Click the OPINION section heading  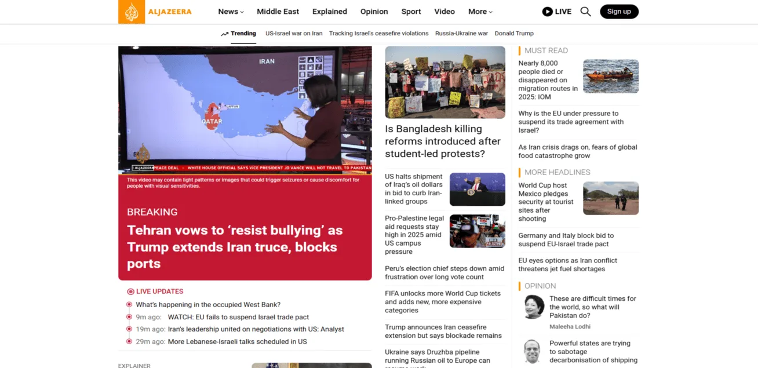click(540, 286)
